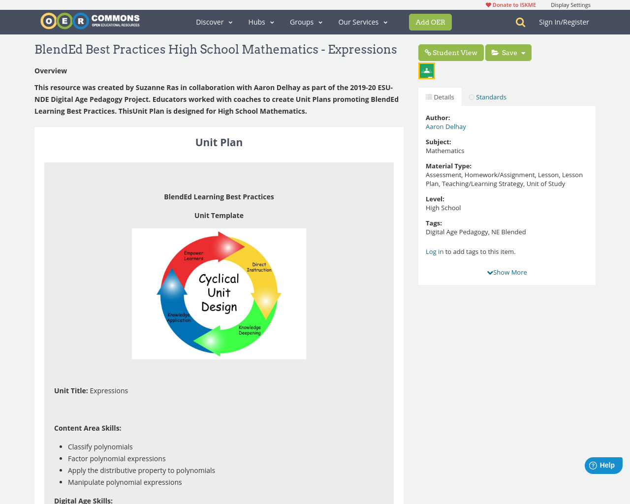Expand the Discover menu

coord(213,21)
